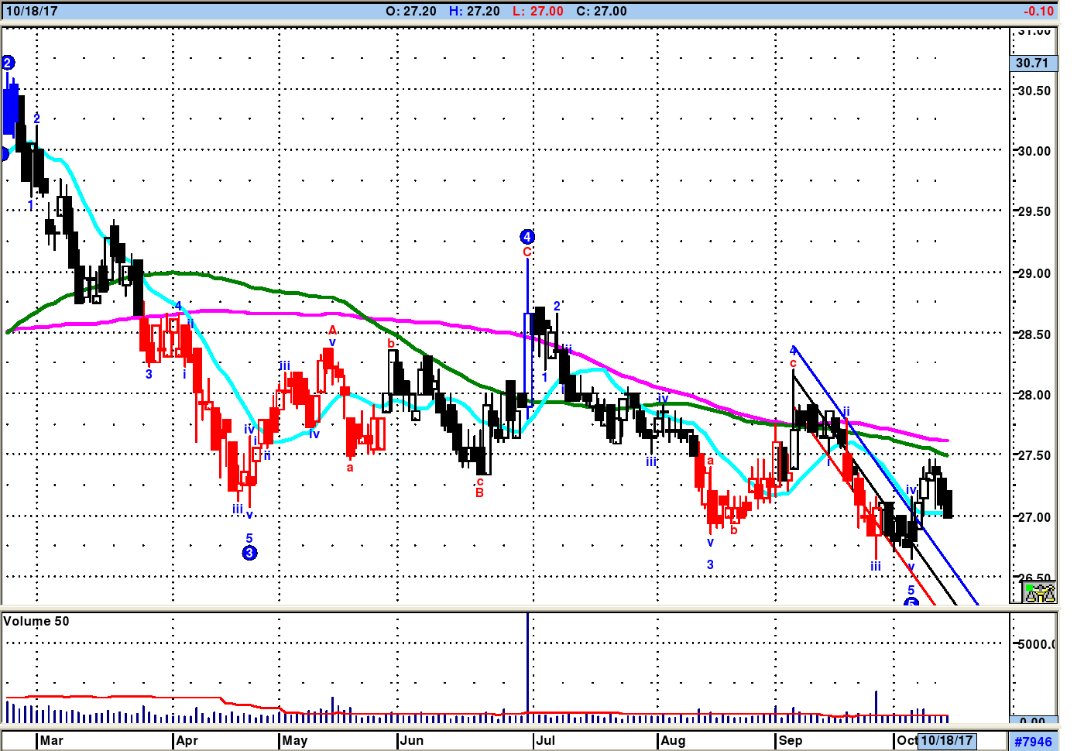
Task: Click the #7946 symbol code box
Action: [1034, 742]
